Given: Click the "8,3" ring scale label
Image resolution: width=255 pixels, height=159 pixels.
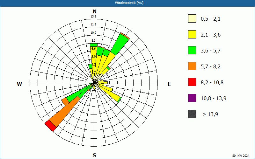Looking at the screenshot, I should coord(93,41).
